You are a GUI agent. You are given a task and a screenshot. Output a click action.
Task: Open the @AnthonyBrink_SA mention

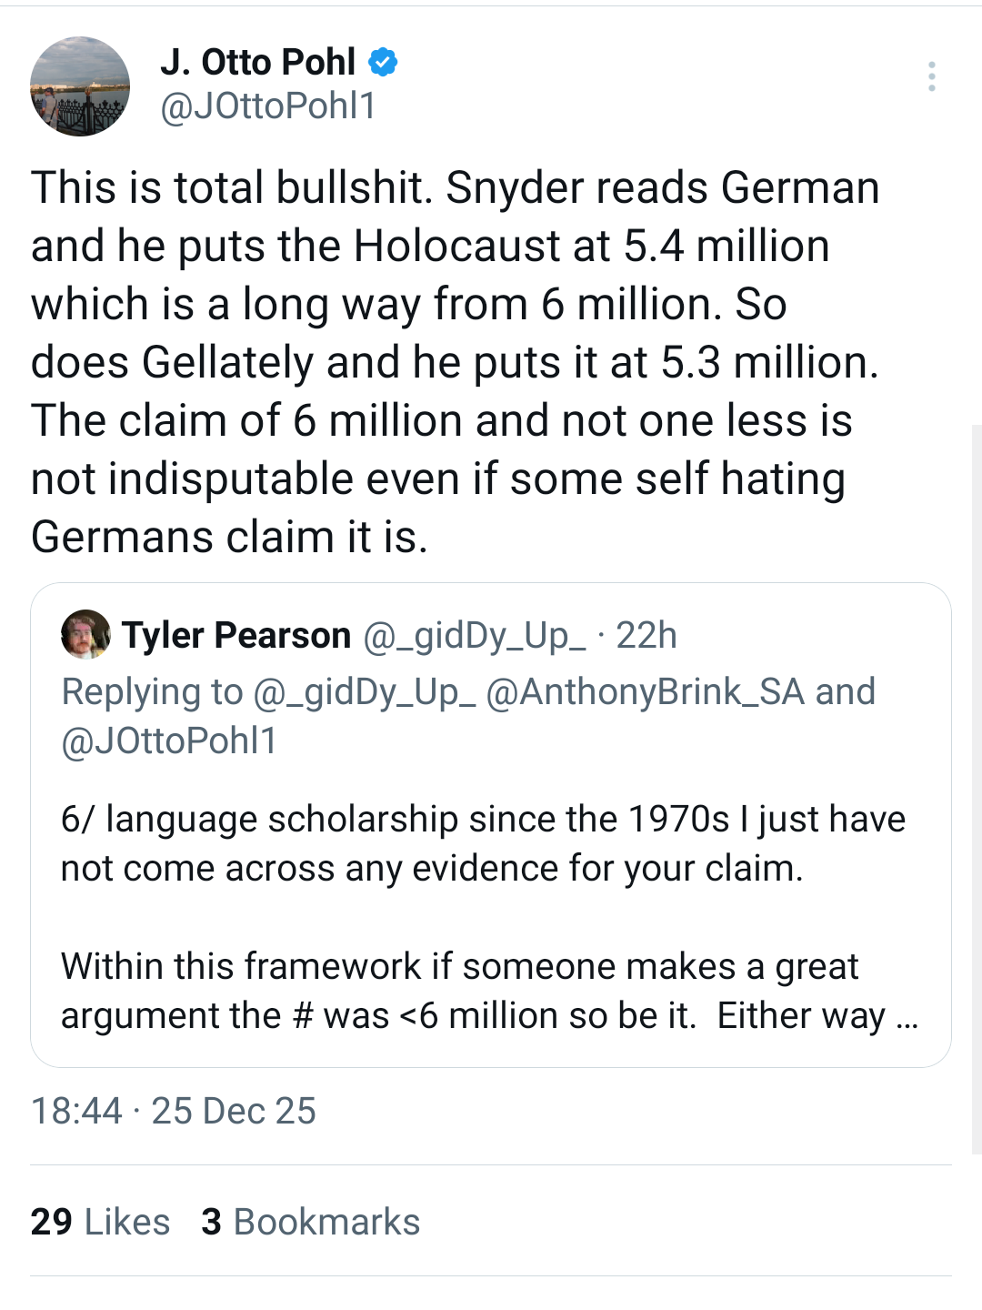(646, 692)
